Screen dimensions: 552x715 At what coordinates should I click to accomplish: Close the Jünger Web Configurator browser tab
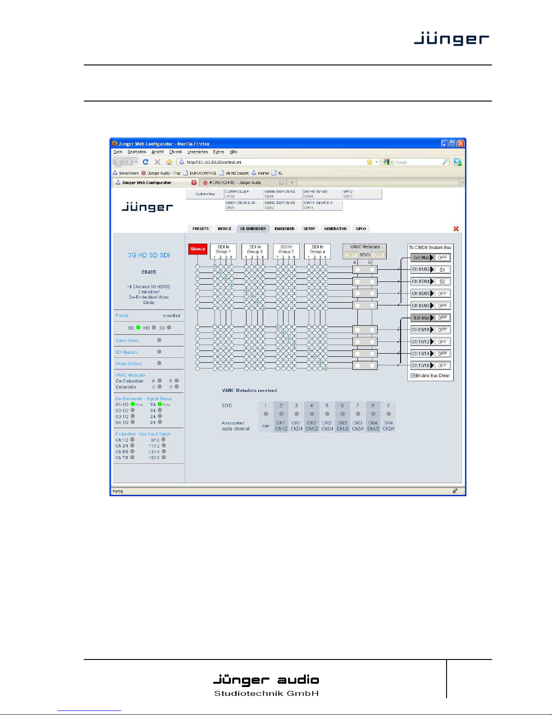point(194,183)
